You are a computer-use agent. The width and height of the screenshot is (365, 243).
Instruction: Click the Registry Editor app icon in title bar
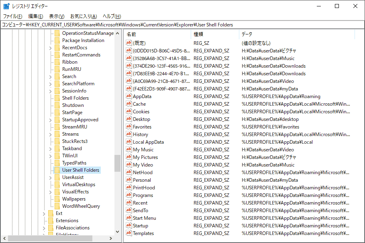(x=6, y=6)
